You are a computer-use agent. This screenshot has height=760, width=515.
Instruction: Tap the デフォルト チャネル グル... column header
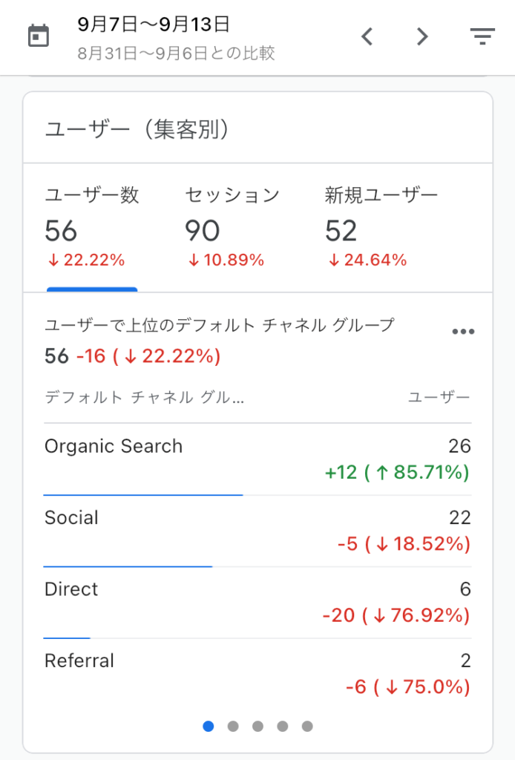tap(145, 398)
